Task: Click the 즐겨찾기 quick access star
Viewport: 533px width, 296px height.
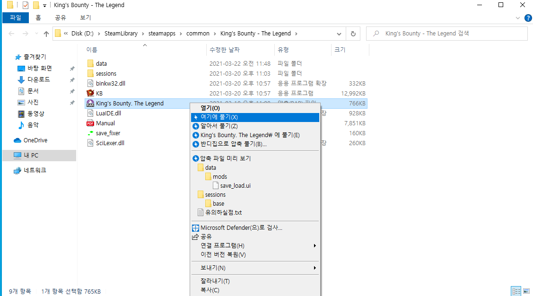Action: [18, 57]
